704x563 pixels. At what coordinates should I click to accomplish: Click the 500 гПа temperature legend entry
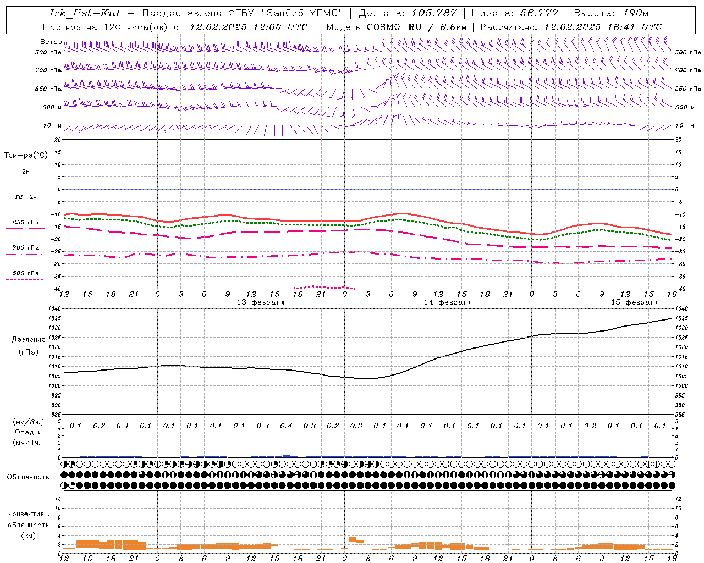26,273
